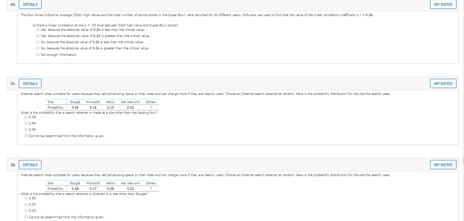Choose answer 0.95 in question 92
This screenshot has height=221, width=464.
click(26, 198)
